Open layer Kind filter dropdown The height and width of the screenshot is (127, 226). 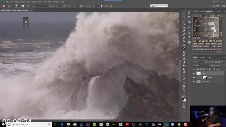click(198, 62)
